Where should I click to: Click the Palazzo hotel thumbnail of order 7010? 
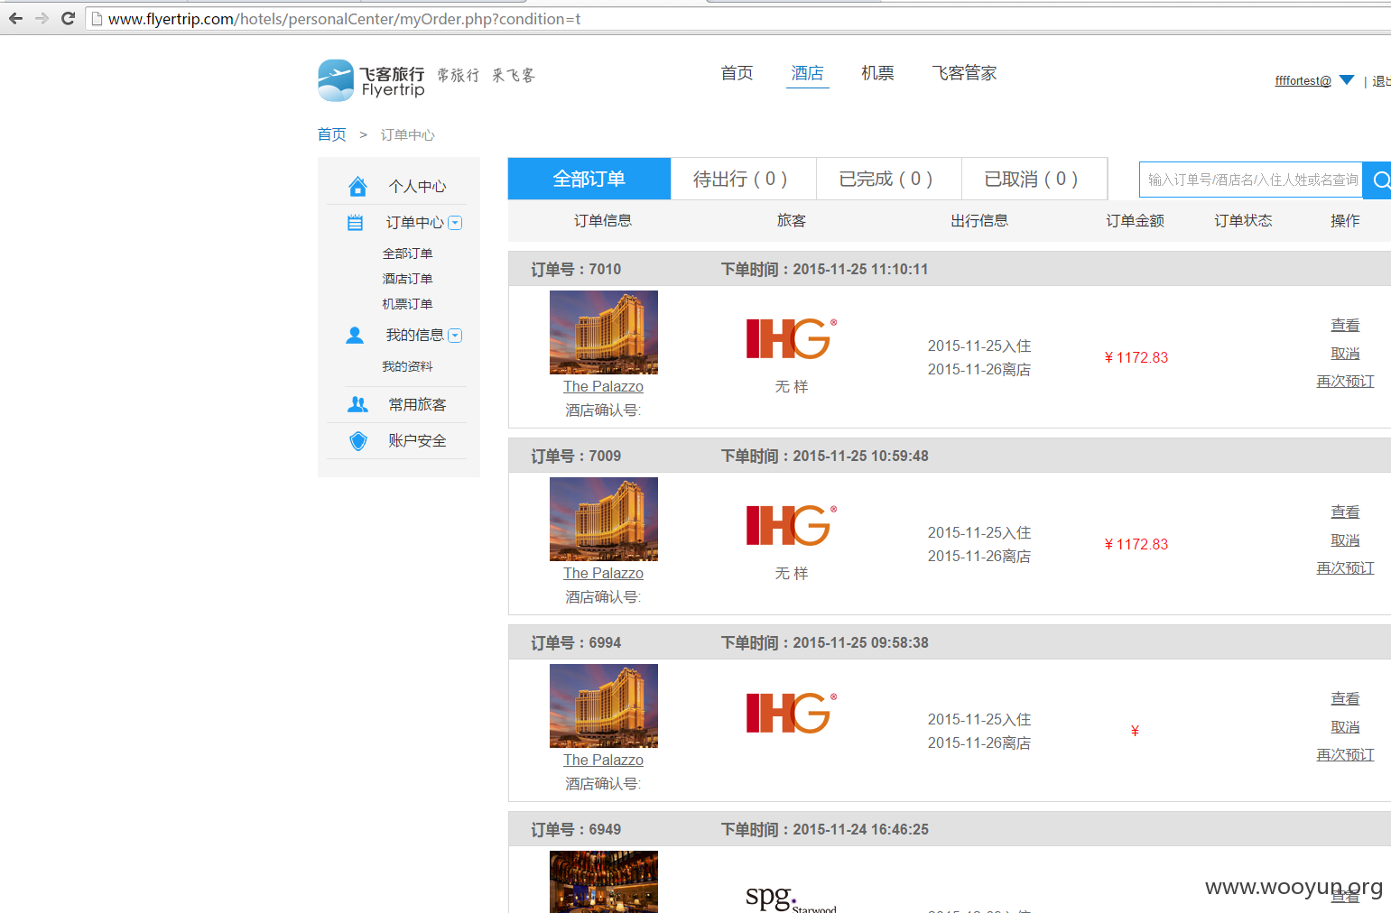pos(604,332)
